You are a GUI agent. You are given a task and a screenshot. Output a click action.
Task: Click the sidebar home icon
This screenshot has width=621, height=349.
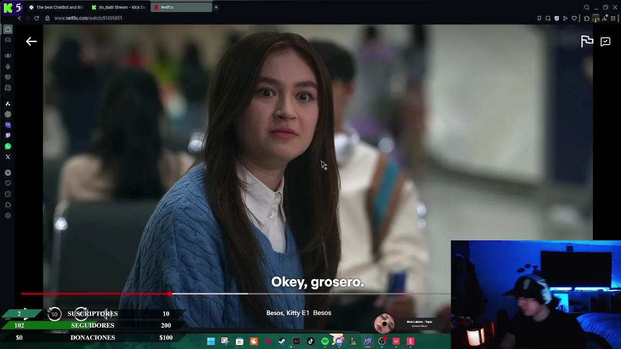pos(8,29)
